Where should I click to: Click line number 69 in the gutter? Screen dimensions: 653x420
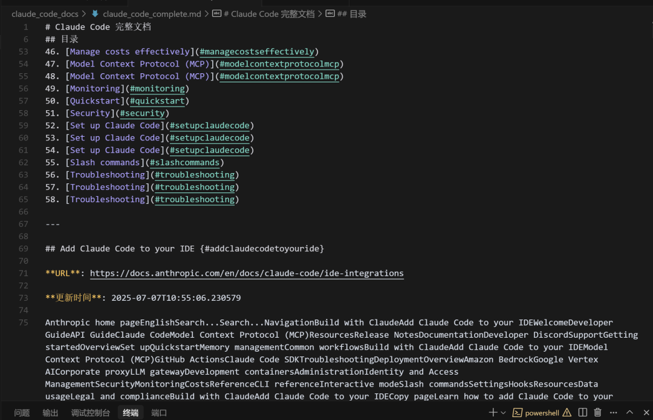pos(24,249)
